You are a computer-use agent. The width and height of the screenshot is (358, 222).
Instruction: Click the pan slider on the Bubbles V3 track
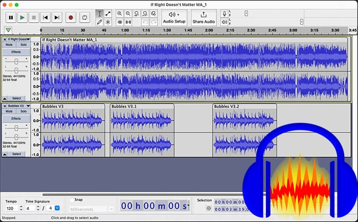coord(16,137)
